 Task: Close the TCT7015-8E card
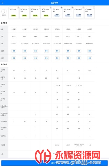coord(40,8)
